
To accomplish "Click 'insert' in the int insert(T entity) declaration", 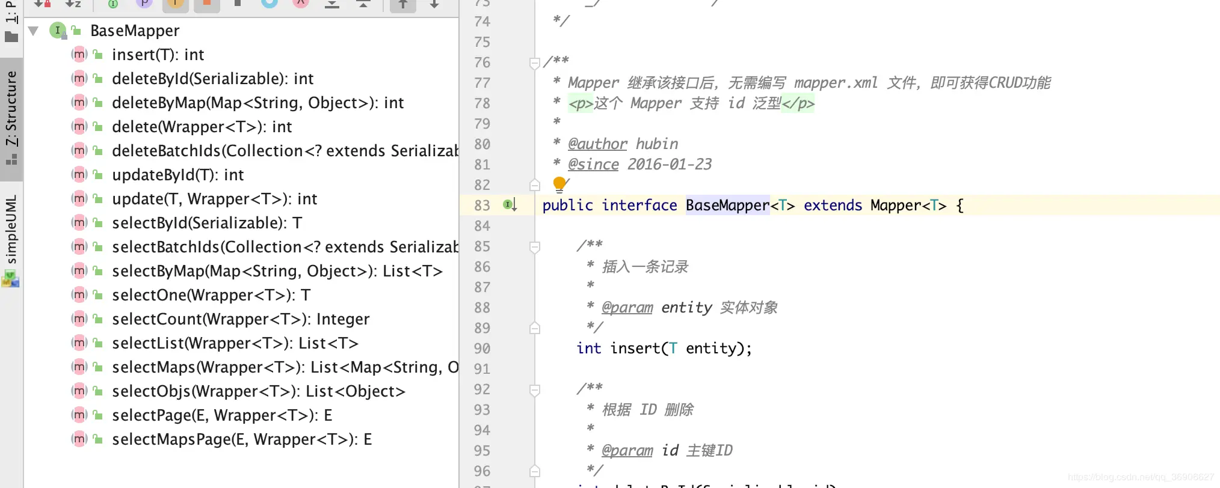I will 635,349.
